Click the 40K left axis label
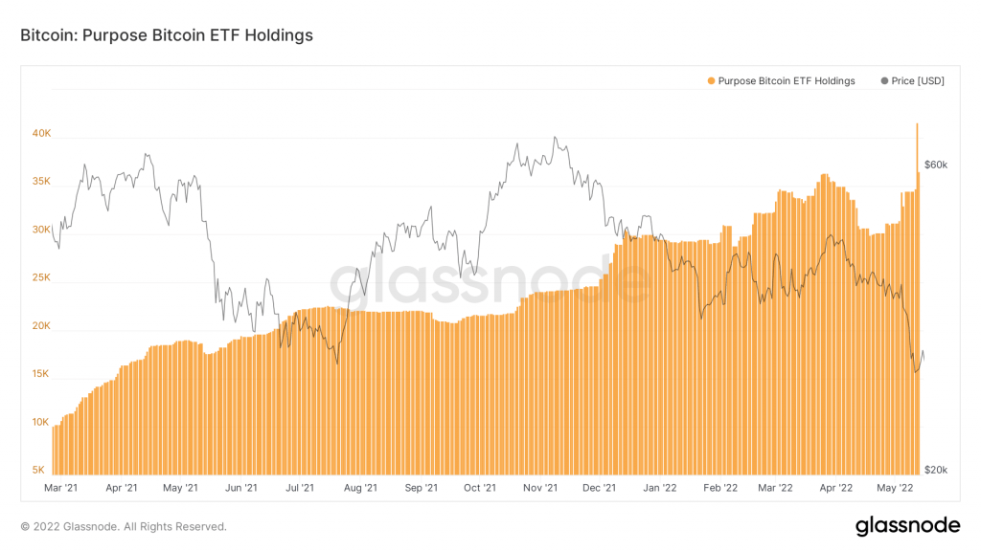Screen dimensions: 981x551 41,134
